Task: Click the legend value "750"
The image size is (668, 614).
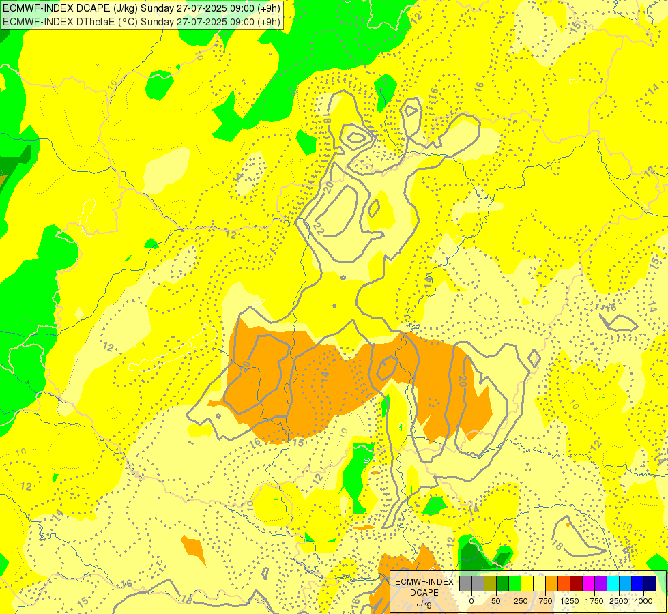Action: (x=545, y=601)
